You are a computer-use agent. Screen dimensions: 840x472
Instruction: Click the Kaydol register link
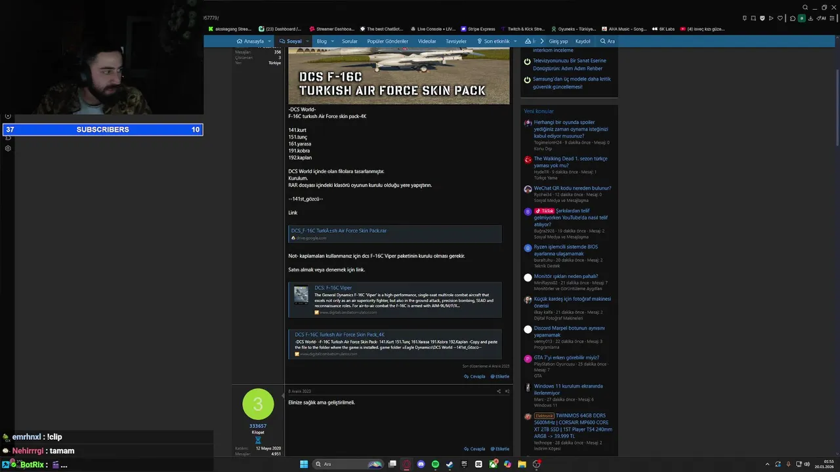[x=583, y=41]
